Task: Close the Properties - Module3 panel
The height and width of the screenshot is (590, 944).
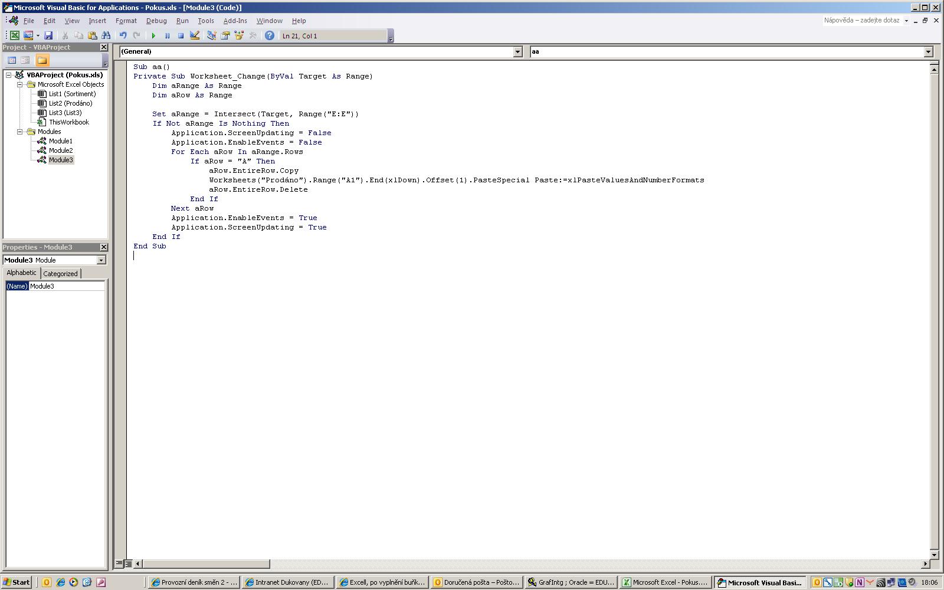Action: 104,247
